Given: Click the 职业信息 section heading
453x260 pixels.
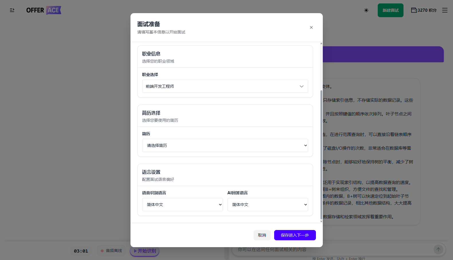Looking at the screenshot, I should pos(151,54).
